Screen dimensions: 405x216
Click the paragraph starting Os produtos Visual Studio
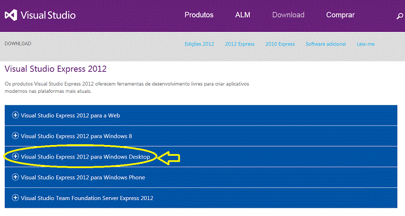(x=127, y=87)
